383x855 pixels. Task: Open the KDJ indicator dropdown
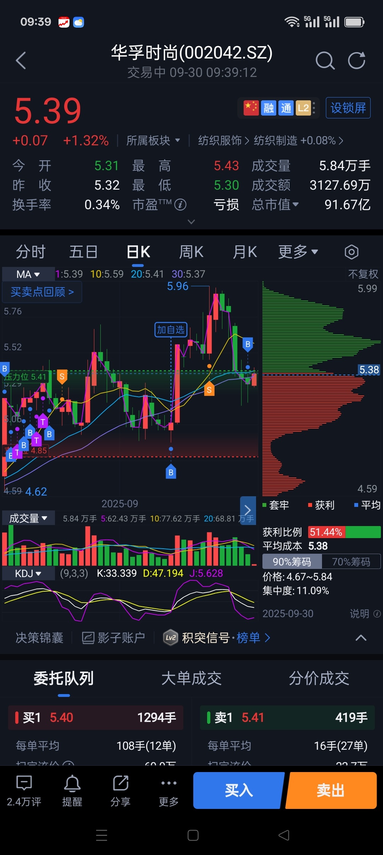point(28,573)
